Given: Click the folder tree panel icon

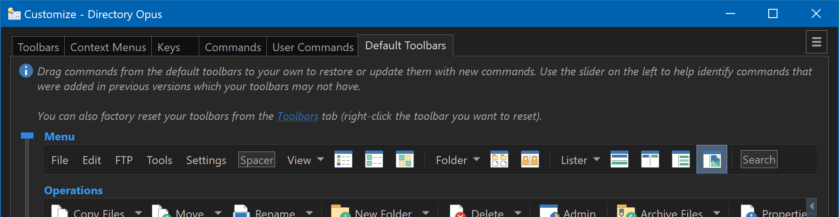Looking at the screenshot, I should coord(681,159).
